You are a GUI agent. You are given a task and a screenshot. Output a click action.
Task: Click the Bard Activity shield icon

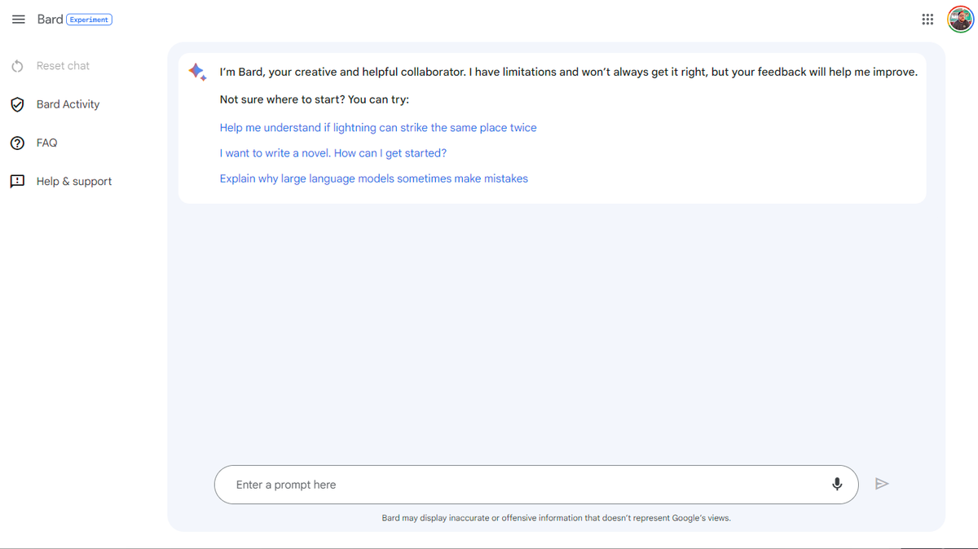pyautogui.click(x=17, y=104)
